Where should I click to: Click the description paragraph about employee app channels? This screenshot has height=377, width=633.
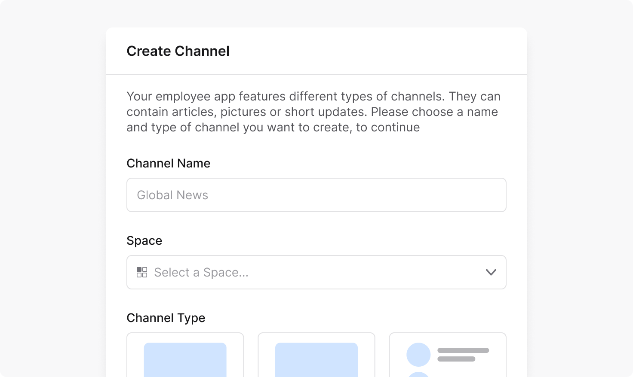point(313,112)
